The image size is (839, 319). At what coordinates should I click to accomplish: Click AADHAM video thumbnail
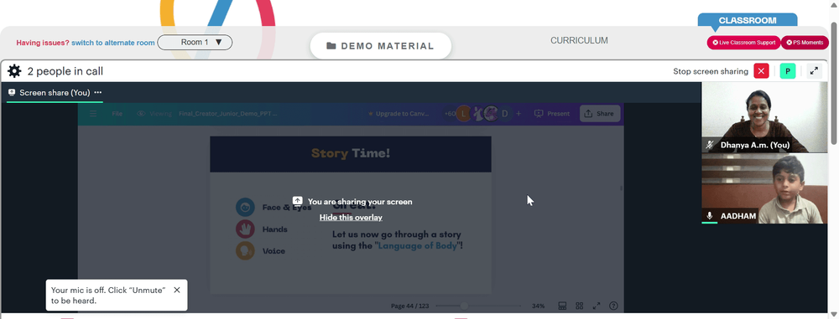[764, 188]
